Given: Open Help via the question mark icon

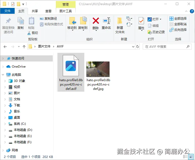Looking at the screenshot, I should click(x=192, y=11).
